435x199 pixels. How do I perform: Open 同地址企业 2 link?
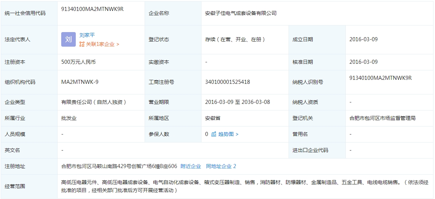(221, 166)
